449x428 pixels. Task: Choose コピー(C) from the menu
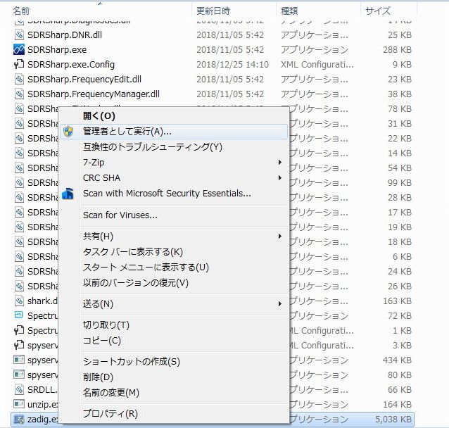point(174,341)
